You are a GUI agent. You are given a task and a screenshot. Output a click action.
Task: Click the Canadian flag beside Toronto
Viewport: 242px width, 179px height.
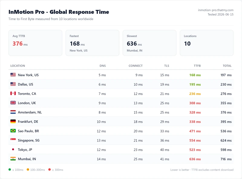(13, 93)
